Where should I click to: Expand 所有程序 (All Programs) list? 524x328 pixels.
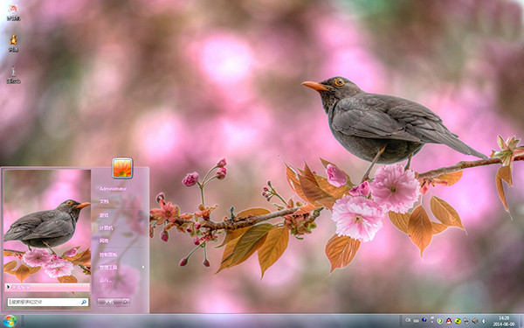[x=47, y=287]
